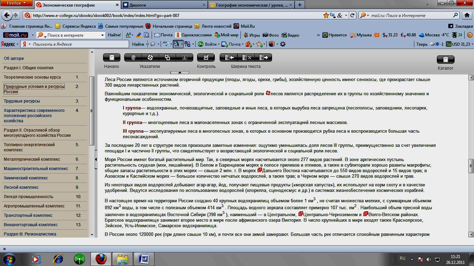The image size is (474, 266).
Task: Open Yandex bar settings gear icon
Action: coord(283,44)
